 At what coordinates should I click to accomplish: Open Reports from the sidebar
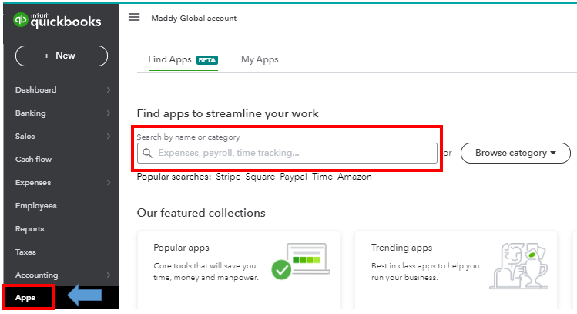30,229
